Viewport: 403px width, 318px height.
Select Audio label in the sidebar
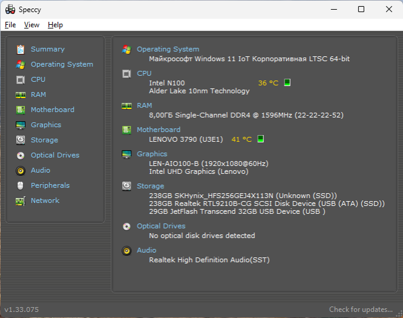[41, 170]
